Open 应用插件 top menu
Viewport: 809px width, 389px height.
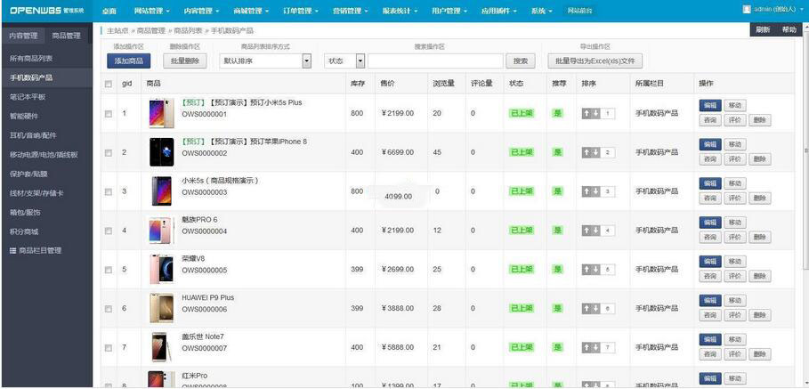[499, 11]
